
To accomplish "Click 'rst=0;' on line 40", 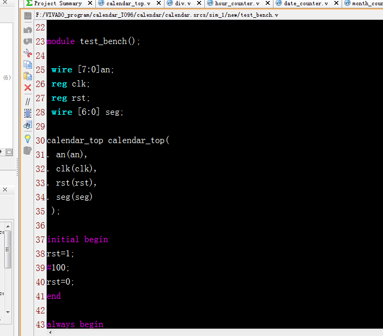I will [x=60, y=282].
